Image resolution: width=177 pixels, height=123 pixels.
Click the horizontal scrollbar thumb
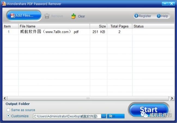pos(88,98)
